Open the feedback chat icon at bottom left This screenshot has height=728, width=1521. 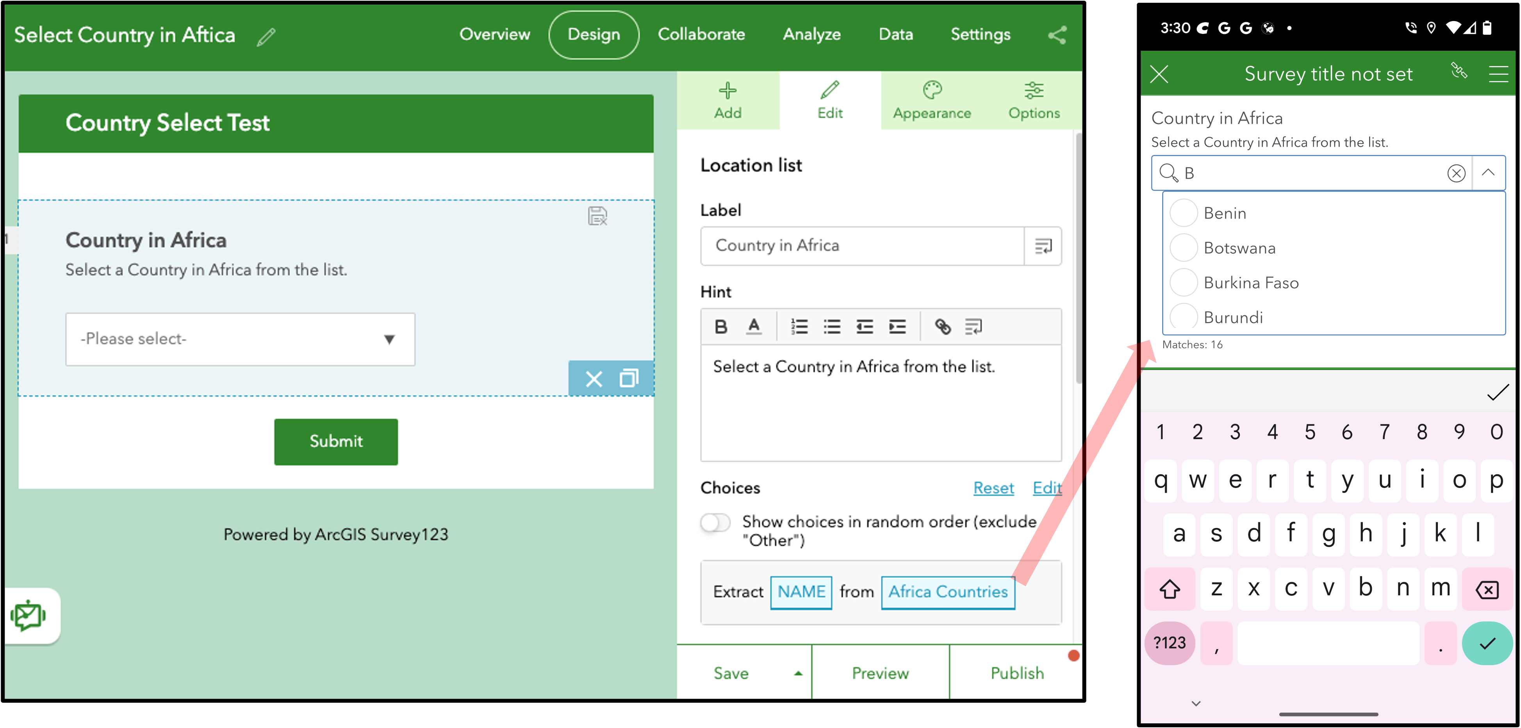click(x=28, y=616)
